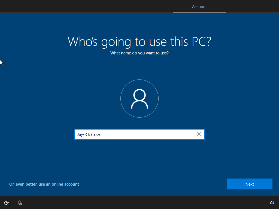Clear the name field with the X

199,134
